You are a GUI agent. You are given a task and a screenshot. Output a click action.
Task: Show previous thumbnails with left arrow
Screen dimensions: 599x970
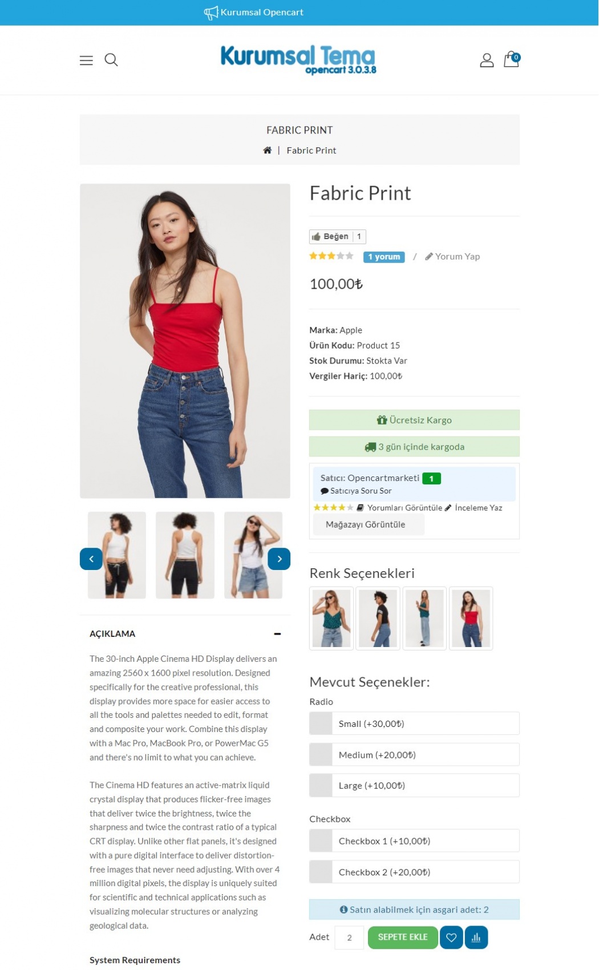point(91,559)
